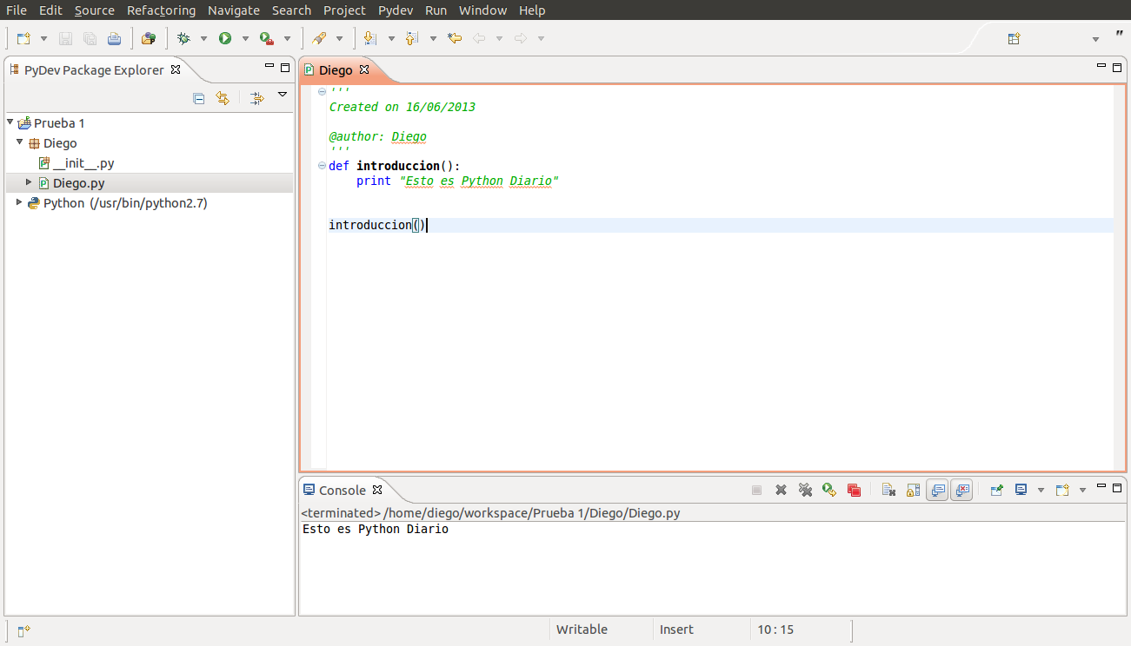Collapse the Diego package node
The height and width of the screenshot is (646, 1131).
click(x=20, y=142)
